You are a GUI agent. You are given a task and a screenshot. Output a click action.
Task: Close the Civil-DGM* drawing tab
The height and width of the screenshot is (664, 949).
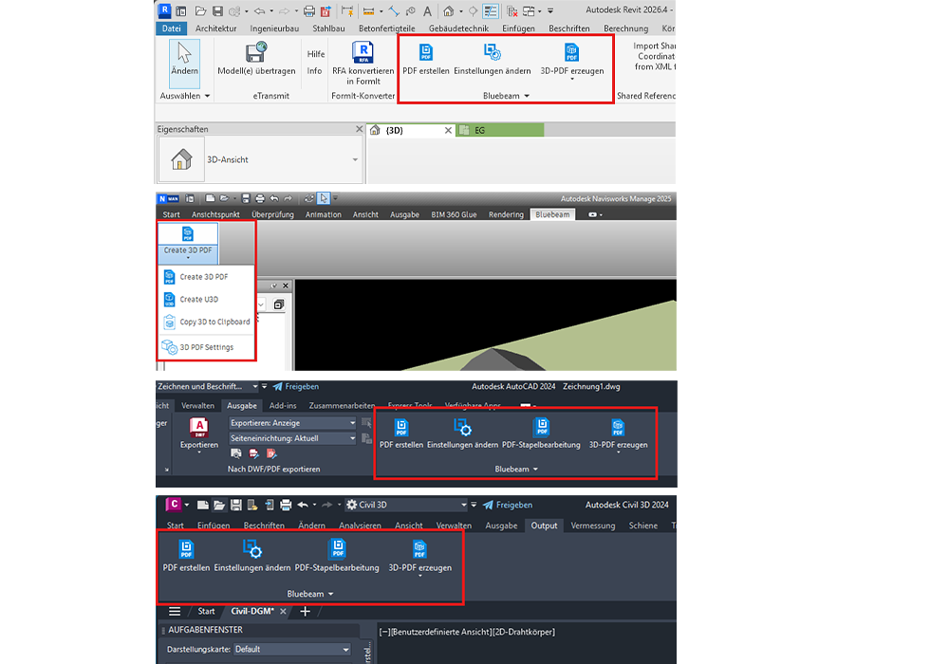283,612
